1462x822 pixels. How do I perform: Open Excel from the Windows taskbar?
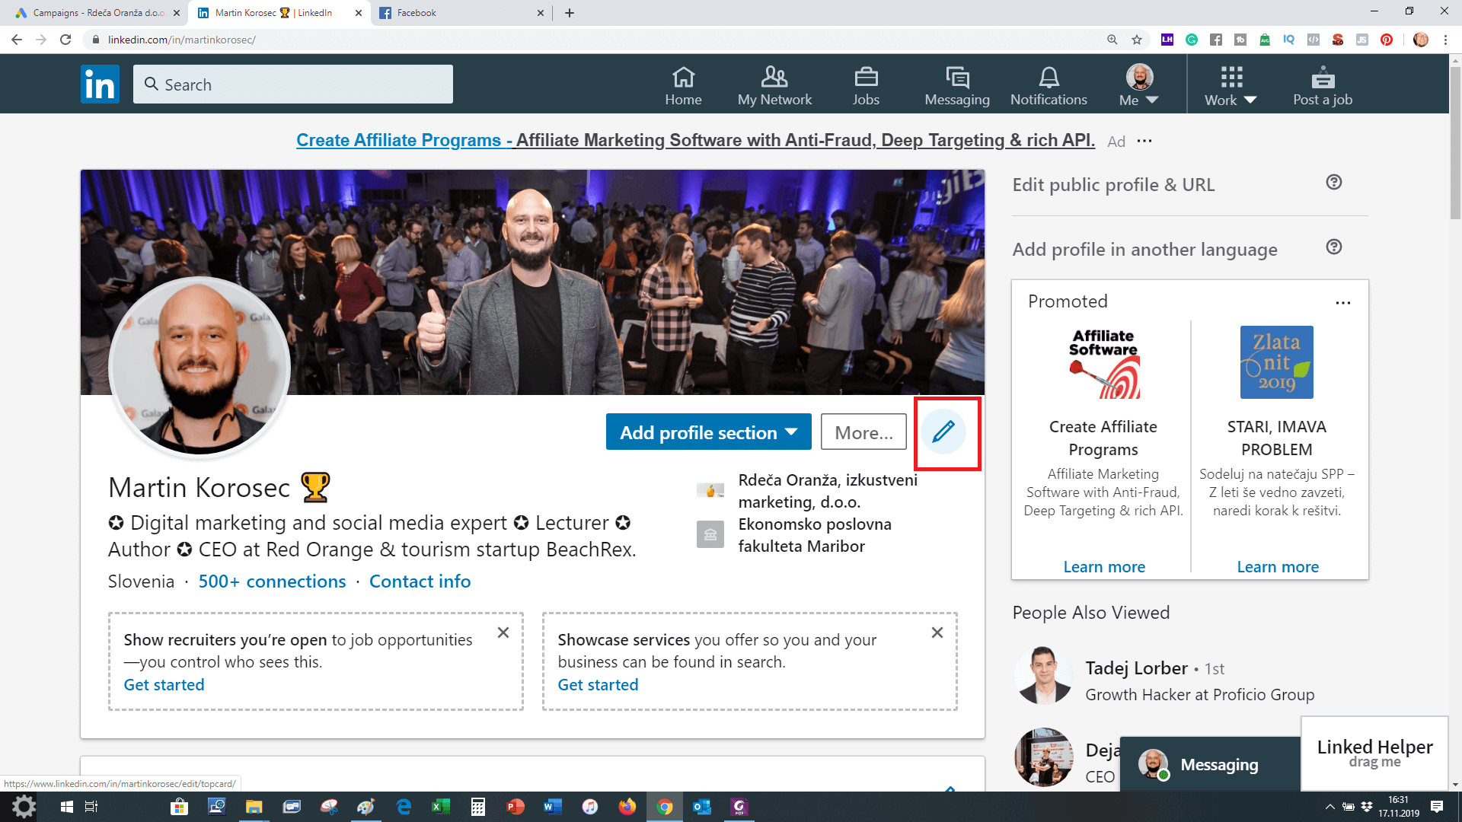pyautogui.click(x=440, y=807)
